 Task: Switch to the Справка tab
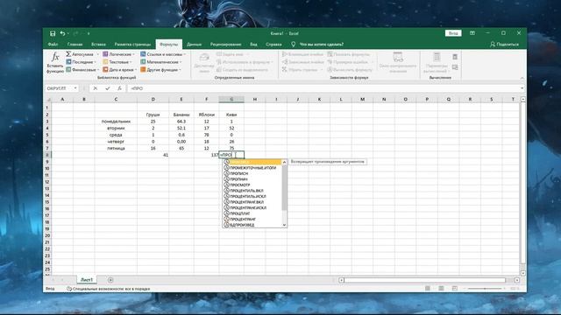click(x=273, y=45)
